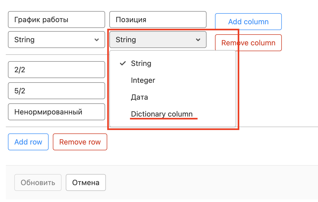Choose Integer from the type list

[143, 80]
